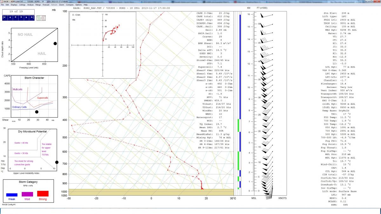This screenshot has width=381, height=214.
Task: Skip forward several soundings with » button
Action: click(27, 18)
